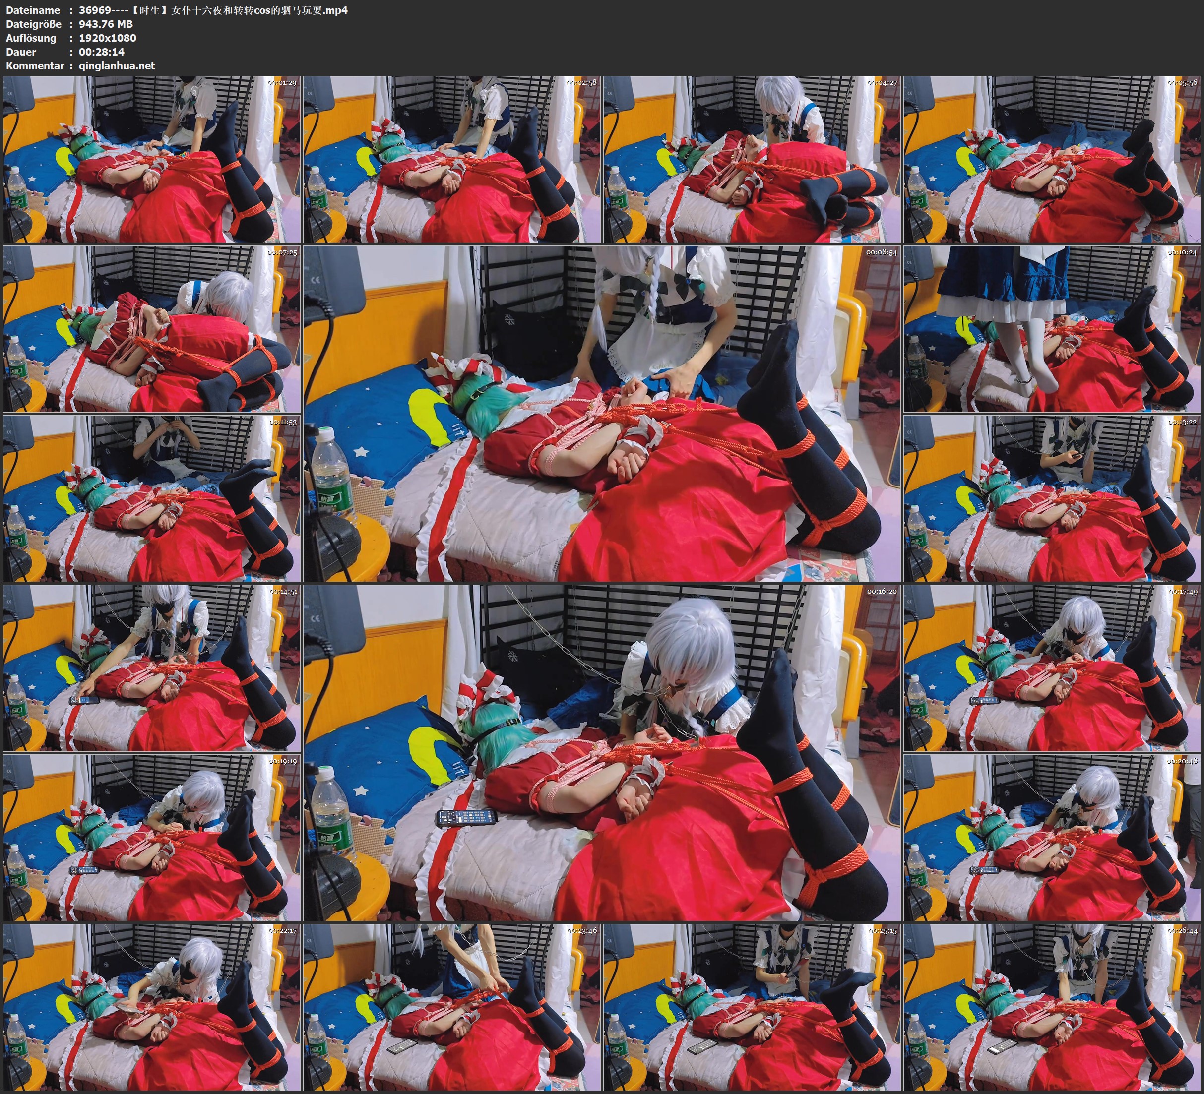This screenshot has width=1204, height=1094.
Task: Select the large 00:08:54 frame
Action: pos(602,413)
